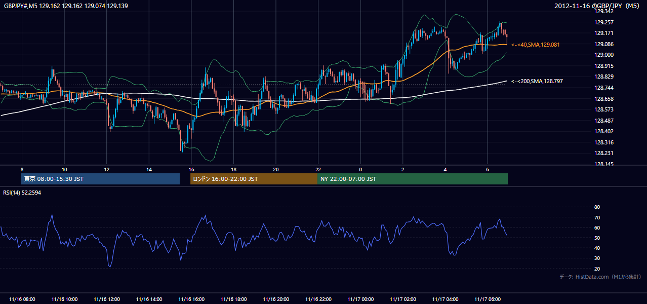Click price level 129.086 on axis
The image size is (647, 304).
point(604,44)
